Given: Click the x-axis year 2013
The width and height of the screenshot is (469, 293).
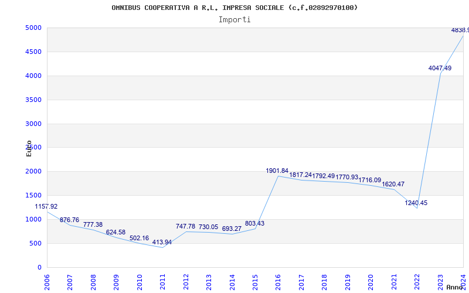Looking at the screenshot, I should (x=209, y=282).
